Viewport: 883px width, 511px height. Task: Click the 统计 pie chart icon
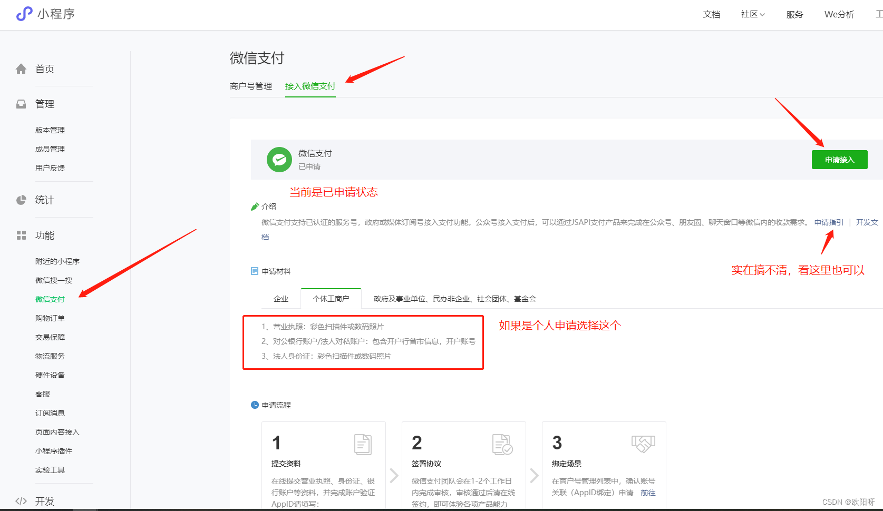(21, 200)
